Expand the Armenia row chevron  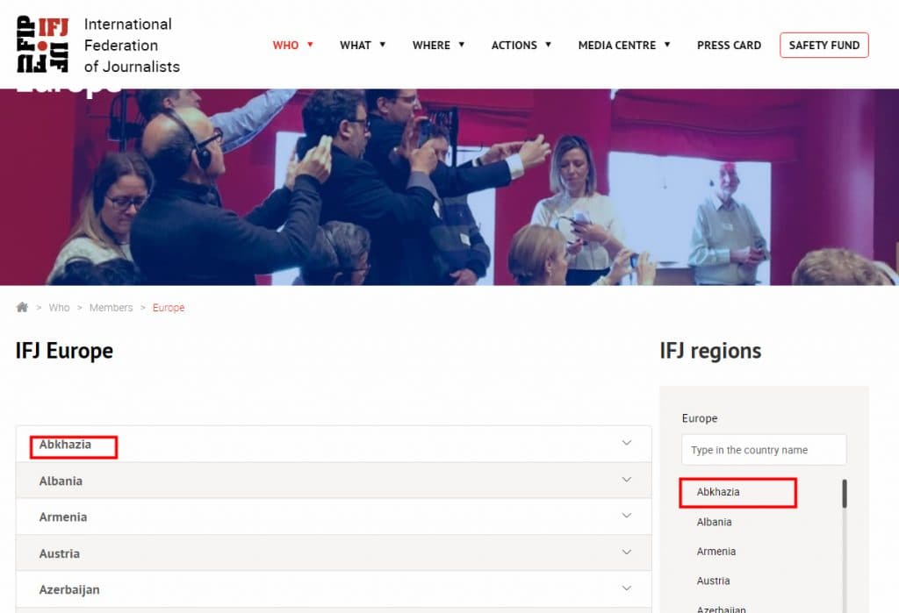point(626,516)
